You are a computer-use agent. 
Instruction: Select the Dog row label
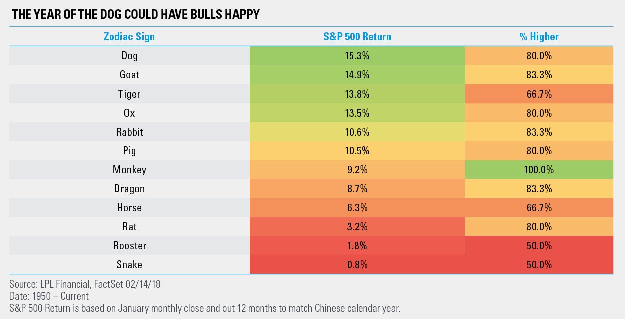129,56
